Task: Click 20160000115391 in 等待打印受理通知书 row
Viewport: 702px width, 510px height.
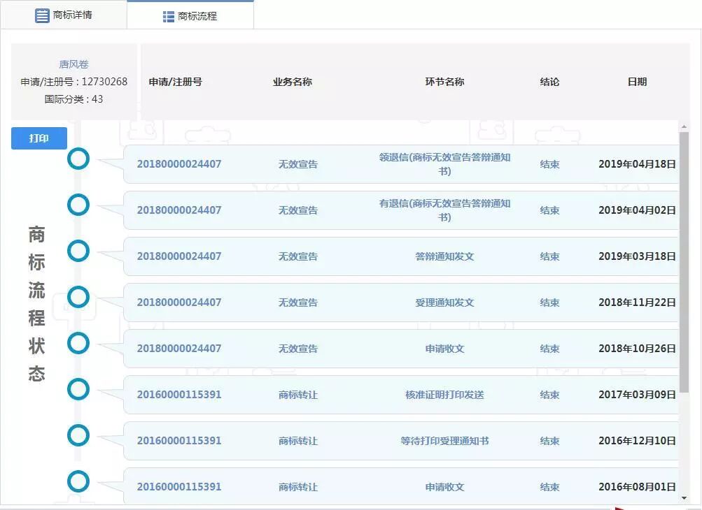Action: pos(179,441)
